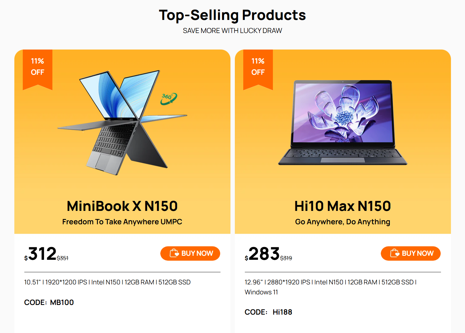This screenshot has width=465, height=333.
Task: Open the Hi10 Max N150 tablet image
Action: (342, 122)
